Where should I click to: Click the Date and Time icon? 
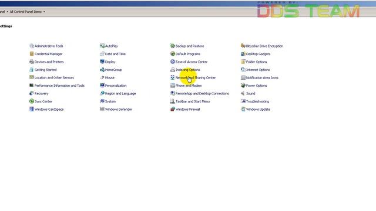pyautogui.click(x=102, y=54)
